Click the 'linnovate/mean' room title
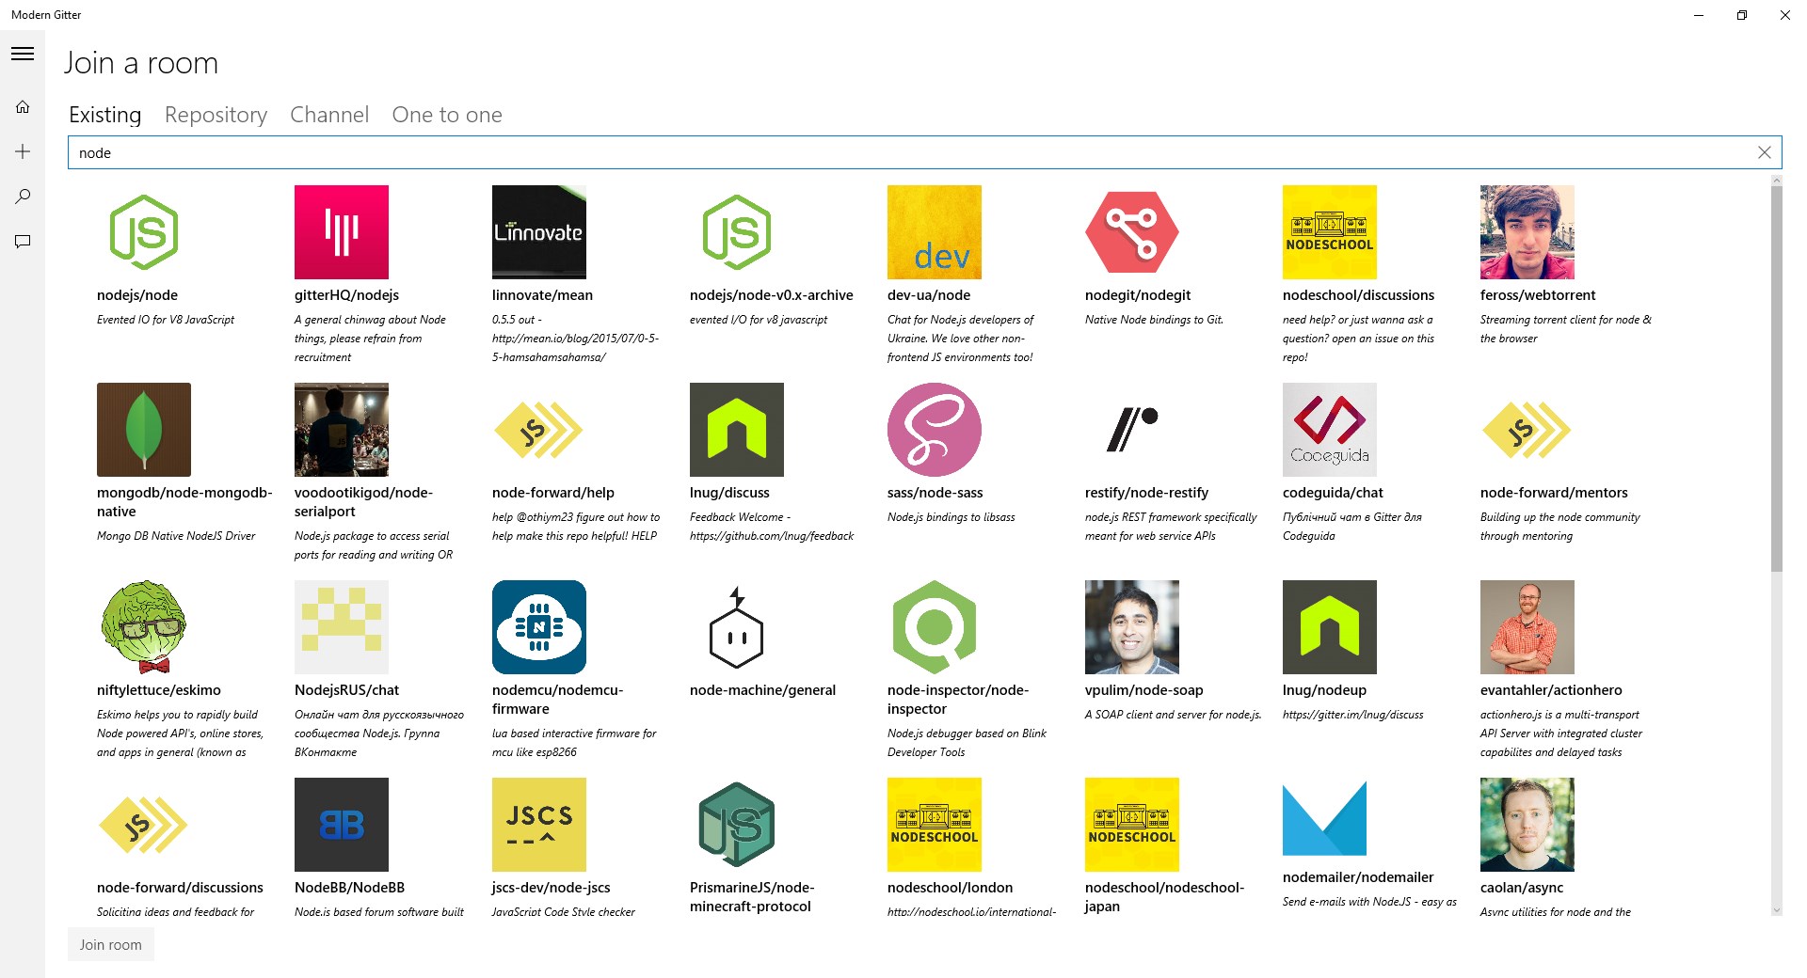Viewport: 1807px width, 978px height. coord(542,295)
